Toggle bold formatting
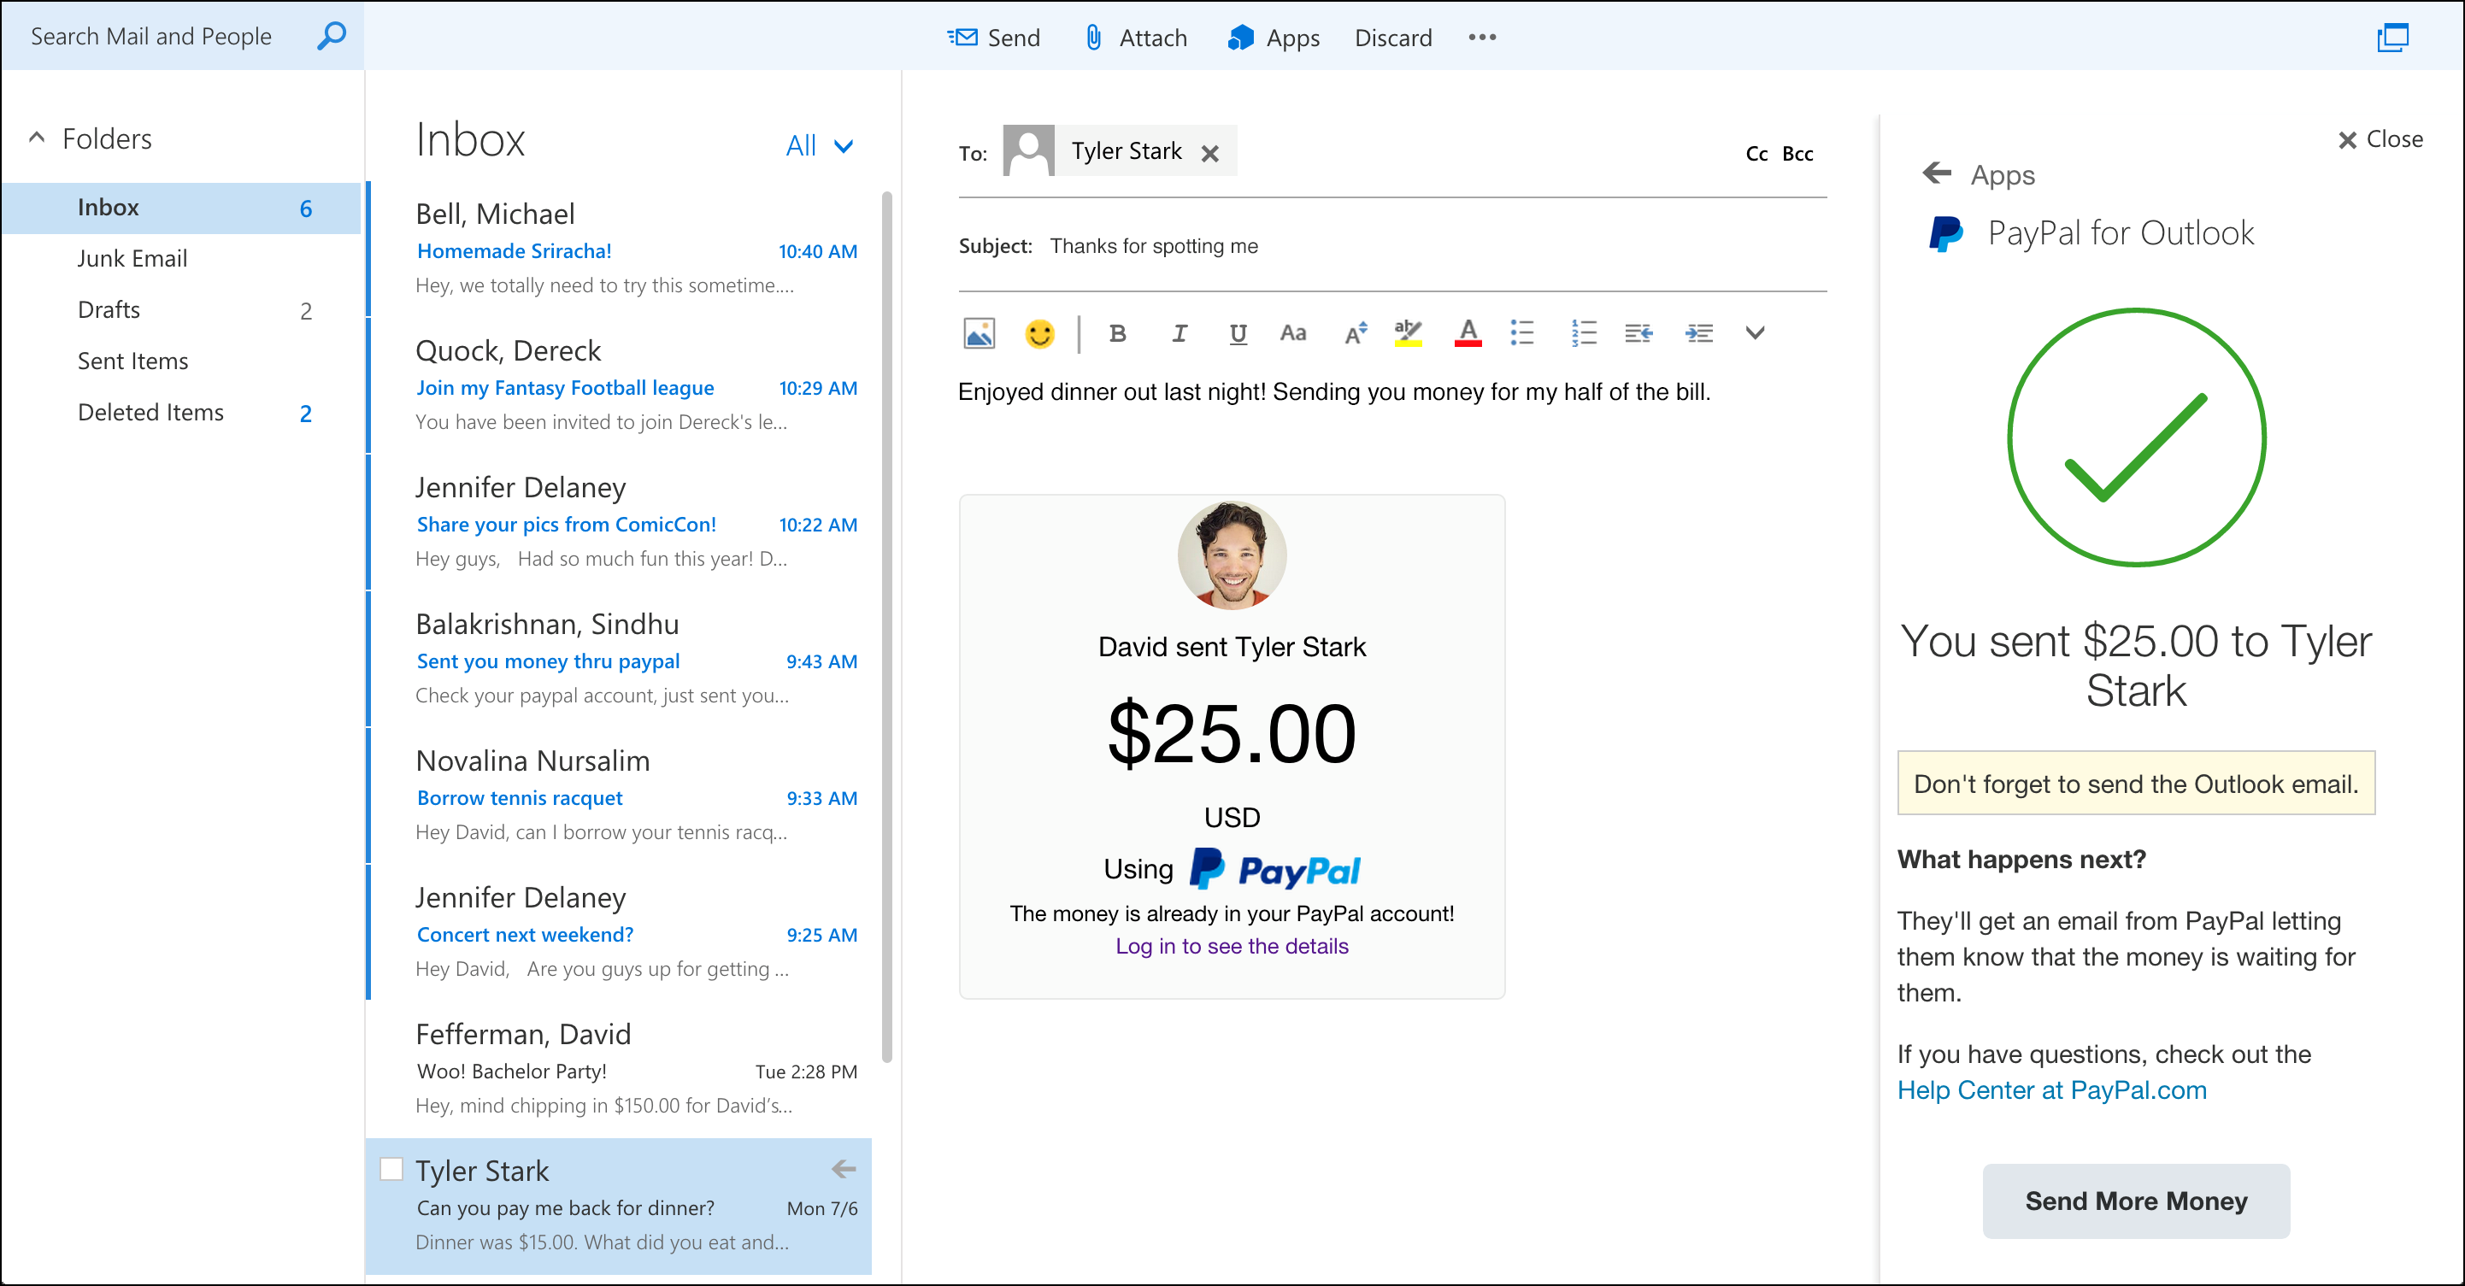The height and width of the screenshot is (1286, 2465). click(x=1117, y=333)
